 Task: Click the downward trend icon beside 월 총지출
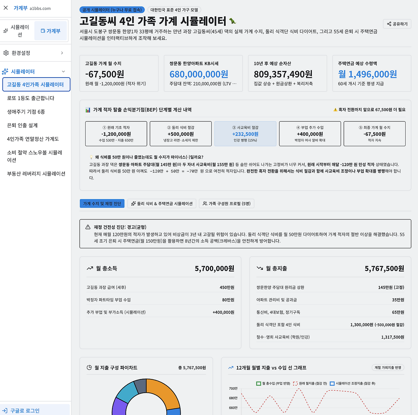(x=260, y=268)
